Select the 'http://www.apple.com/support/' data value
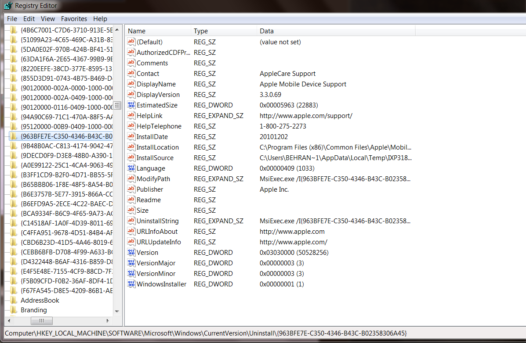The image size is (526, 343). [306, 115]
